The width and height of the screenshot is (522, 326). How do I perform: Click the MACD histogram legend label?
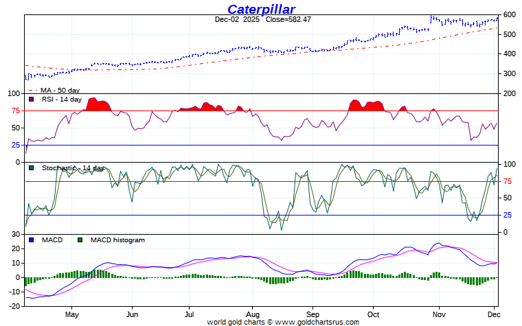(x=117, y=240)
